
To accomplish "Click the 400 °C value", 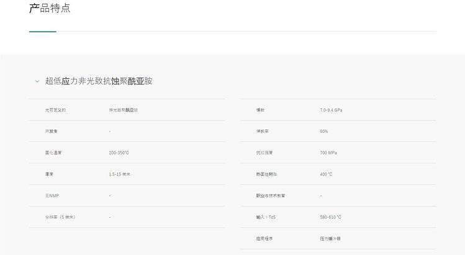I will click(x=326, y=174).
